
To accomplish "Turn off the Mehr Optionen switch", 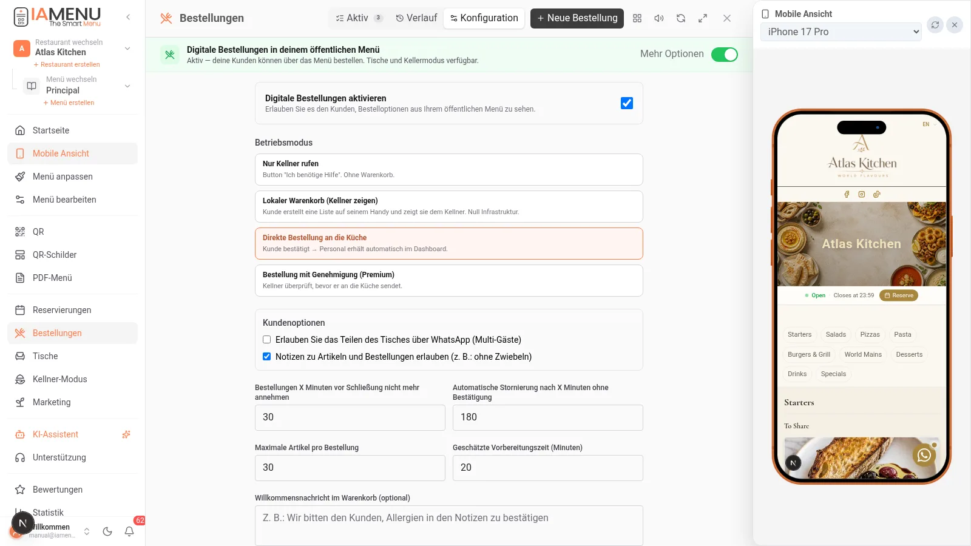I will [725, 55].
